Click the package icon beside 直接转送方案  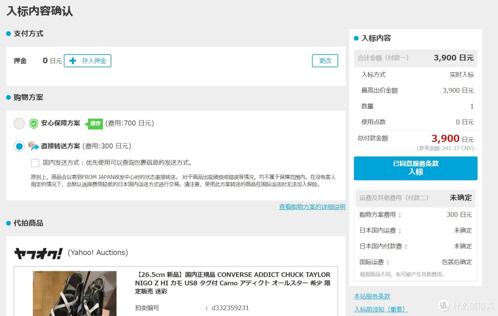[33, 146]
